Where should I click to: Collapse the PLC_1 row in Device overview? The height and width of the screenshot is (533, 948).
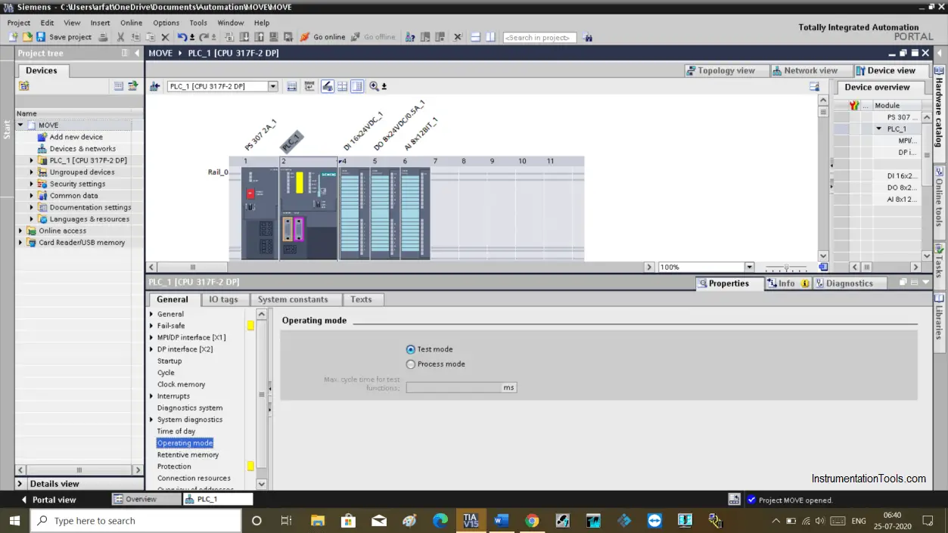(879, 129)
